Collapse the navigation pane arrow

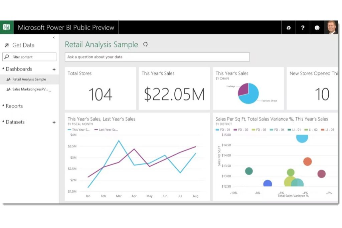tap(54, 37)
